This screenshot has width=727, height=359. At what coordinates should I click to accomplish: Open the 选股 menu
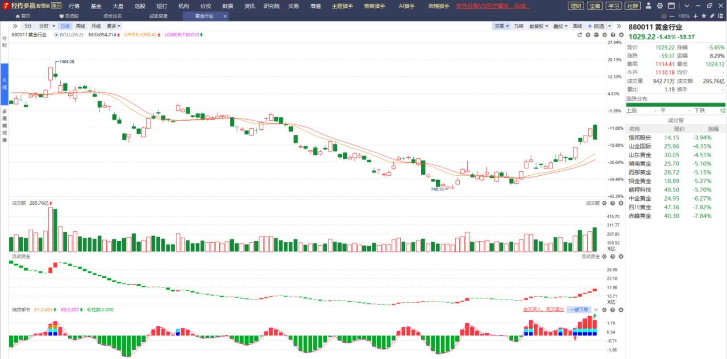140,6
